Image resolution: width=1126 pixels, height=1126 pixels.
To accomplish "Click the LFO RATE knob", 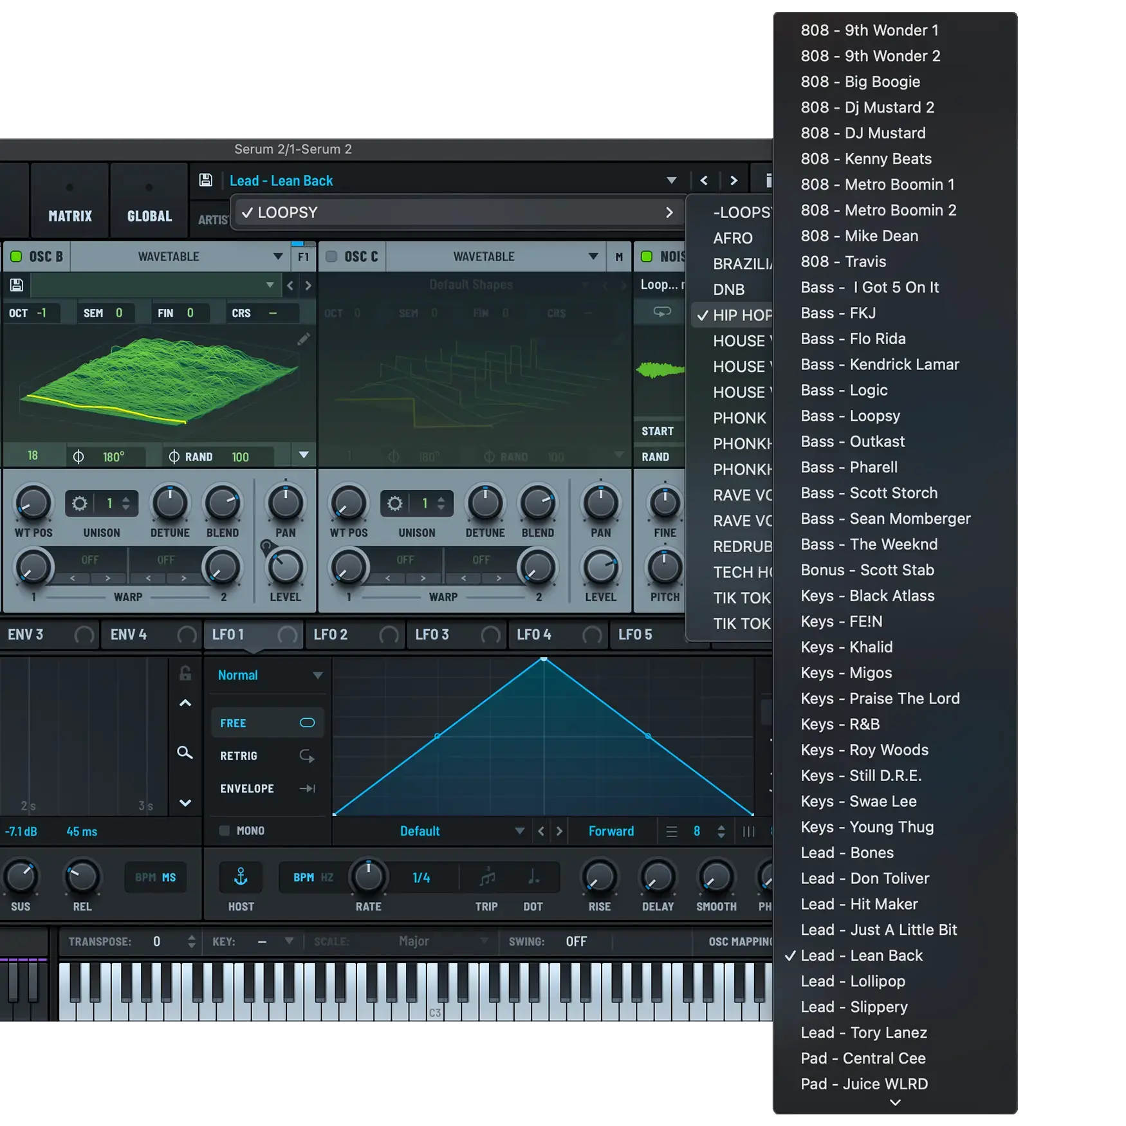I will tap(368, 876).
